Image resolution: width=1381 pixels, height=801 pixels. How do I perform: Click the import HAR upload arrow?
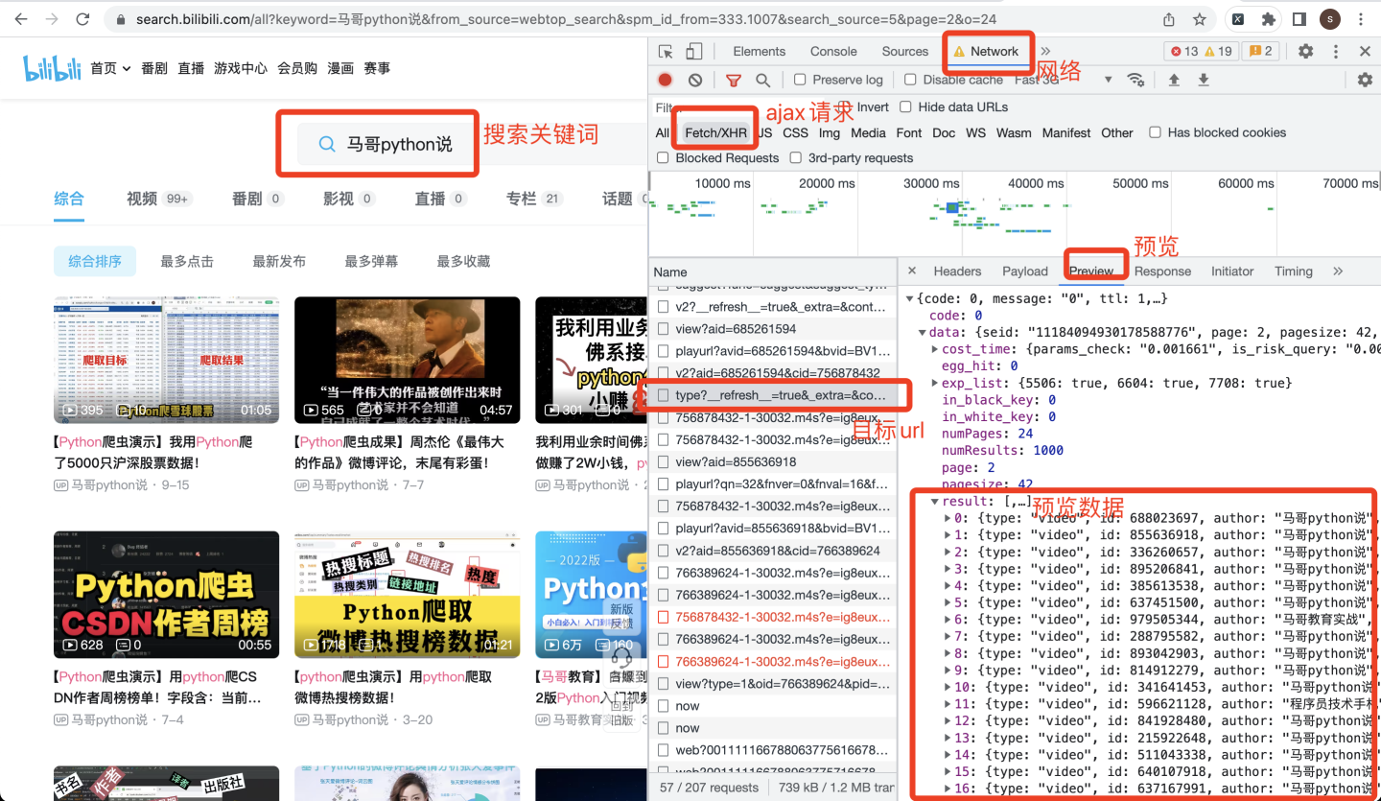(x=1173, y=80)
